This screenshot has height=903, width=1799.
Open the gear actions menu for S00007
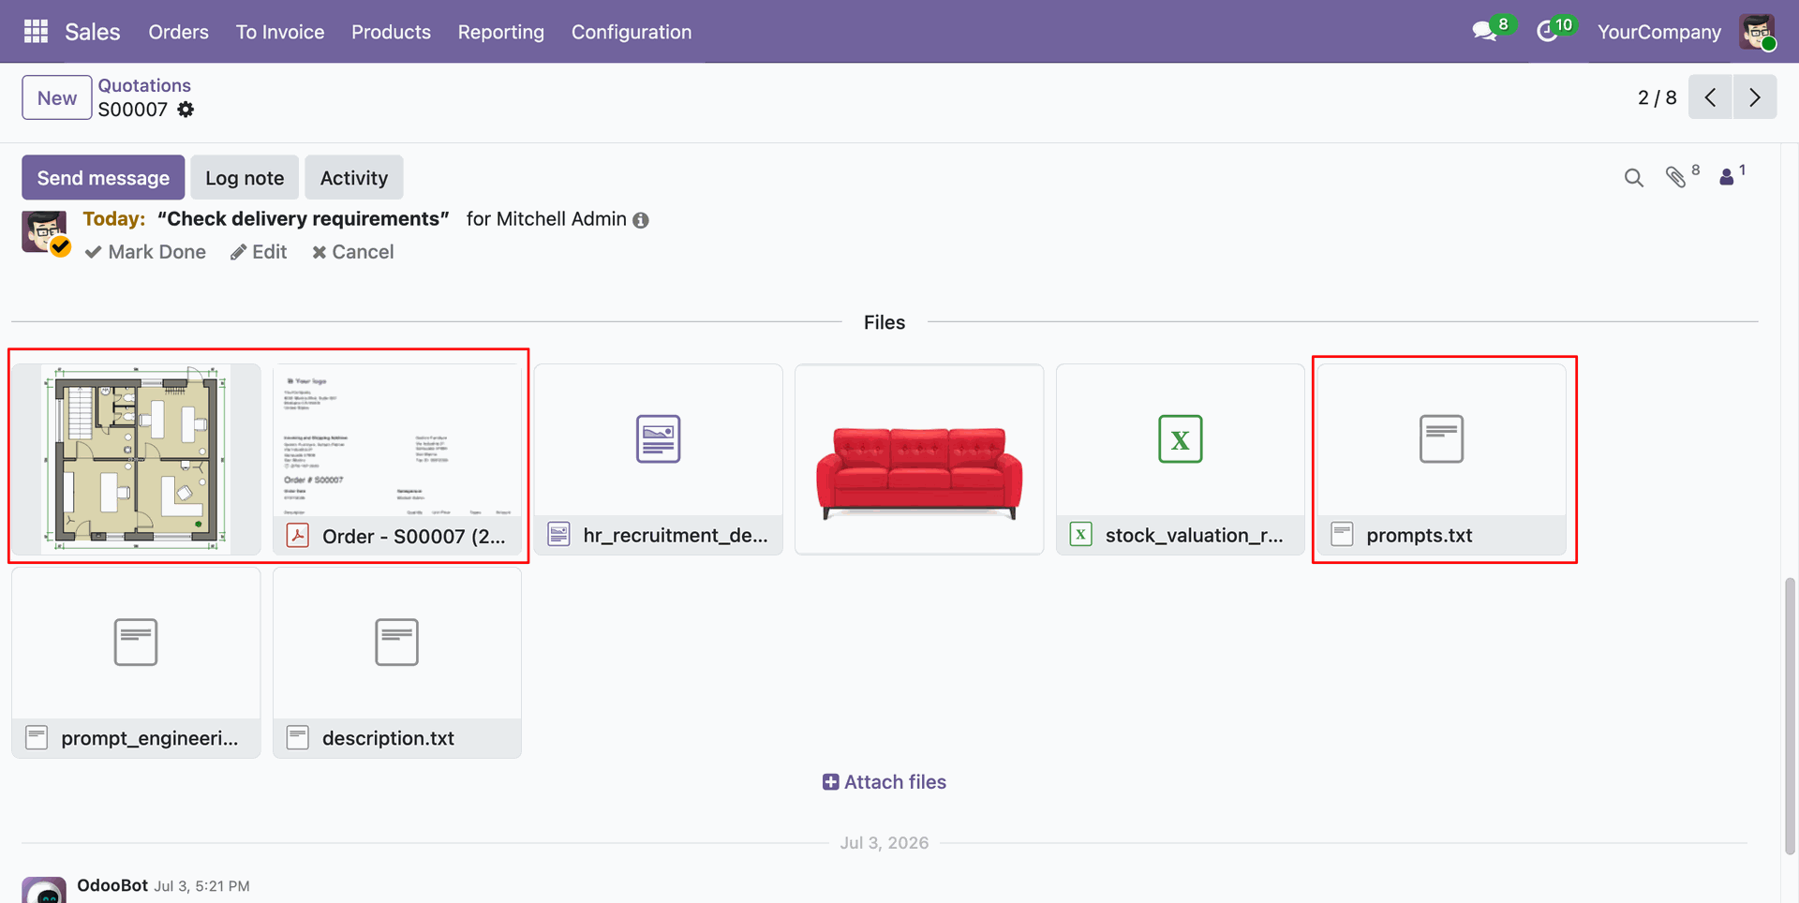(x=186, y=110)
